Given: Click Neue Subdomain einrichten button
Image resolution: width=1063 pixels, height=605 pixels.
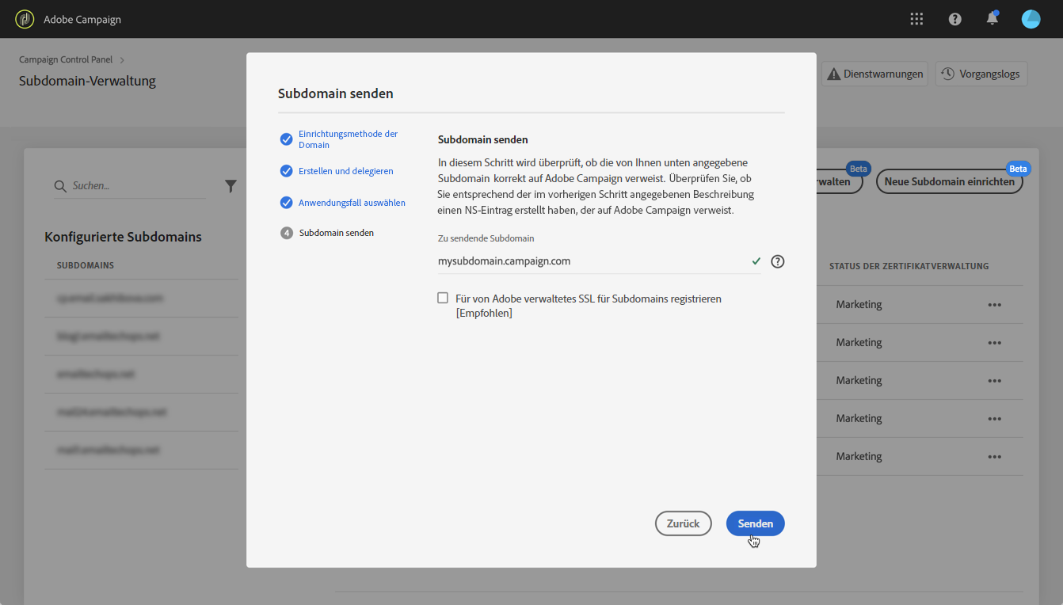Looking at the screenshot, I should [x=950, y=181].
